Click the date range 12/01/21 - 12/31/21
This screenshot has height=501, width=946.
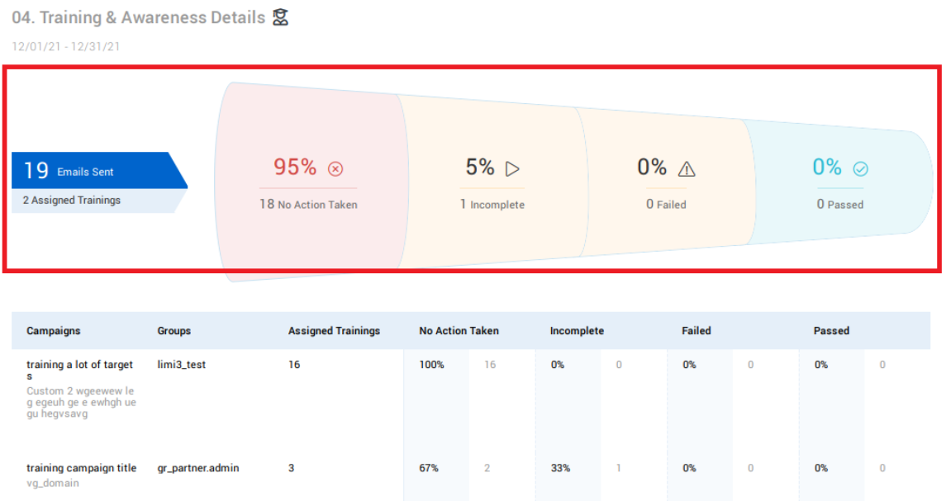[x=66, y=46]
